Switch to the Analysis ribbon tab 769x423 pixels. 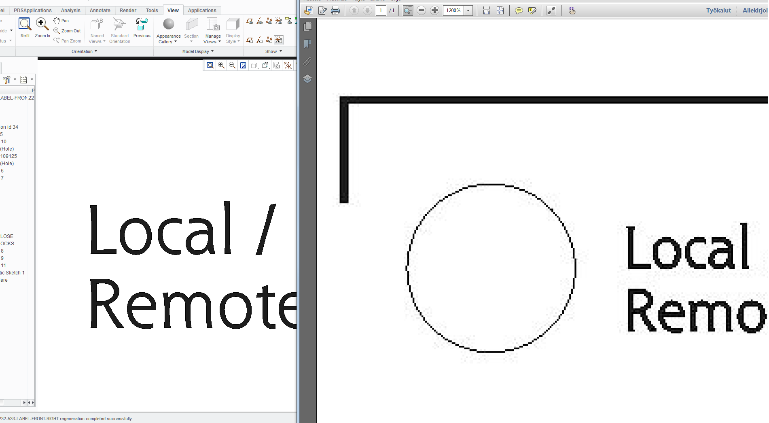tap(70, 10)
